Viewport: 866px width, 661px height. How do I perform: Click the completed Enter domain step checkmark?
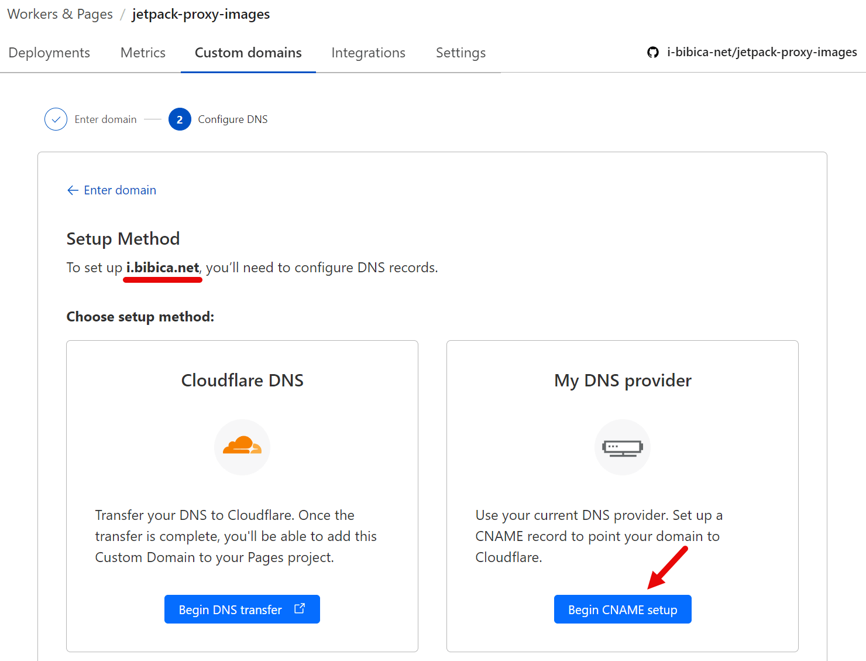pyautogui.click(x=56, y=119)
